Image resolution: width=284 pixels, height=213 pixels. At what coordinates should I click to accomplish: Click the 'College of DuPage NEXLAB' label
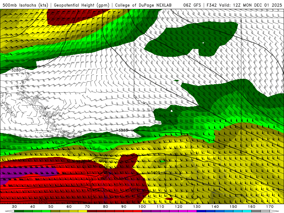tap(143, 5)
